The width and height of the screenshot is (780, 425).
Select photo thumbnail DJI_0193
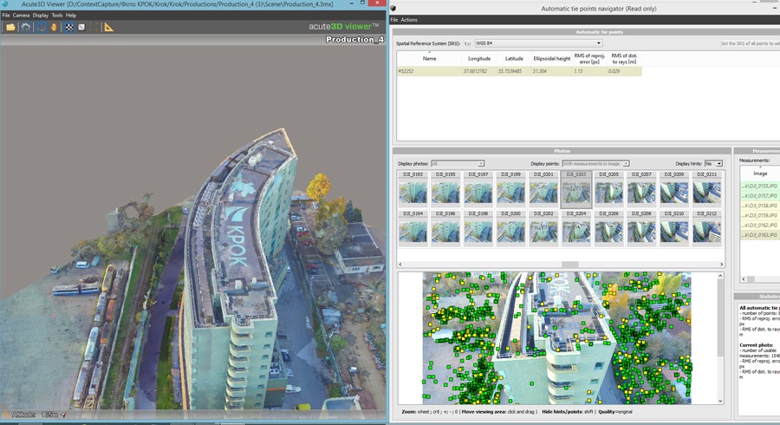pyautogui.click(x=413, y=188)
